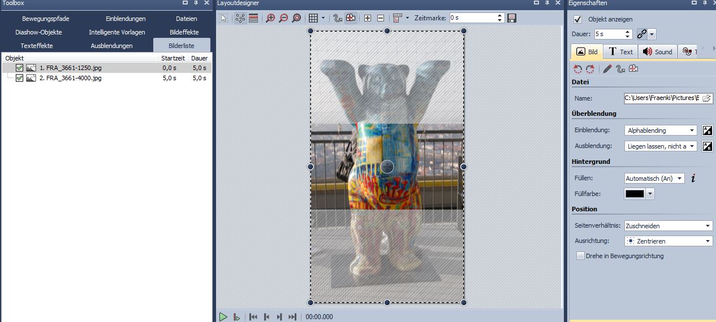
Task: Open the Bildeffekte toolbox tab
Action: [184, 32]
